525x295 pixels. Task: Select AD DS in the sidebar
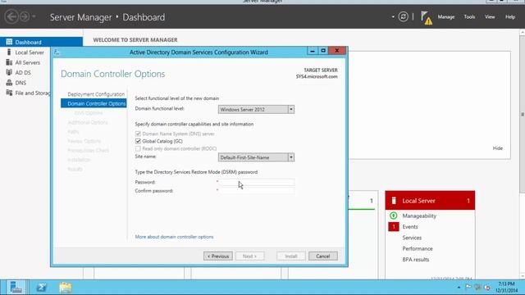23,73
